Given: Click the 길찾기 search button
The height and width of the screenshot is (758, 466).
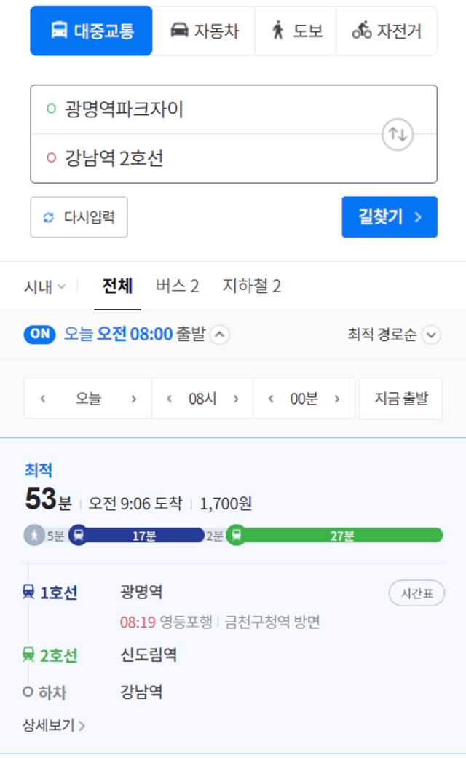Looking at the screenshot, I should [390, 217].
